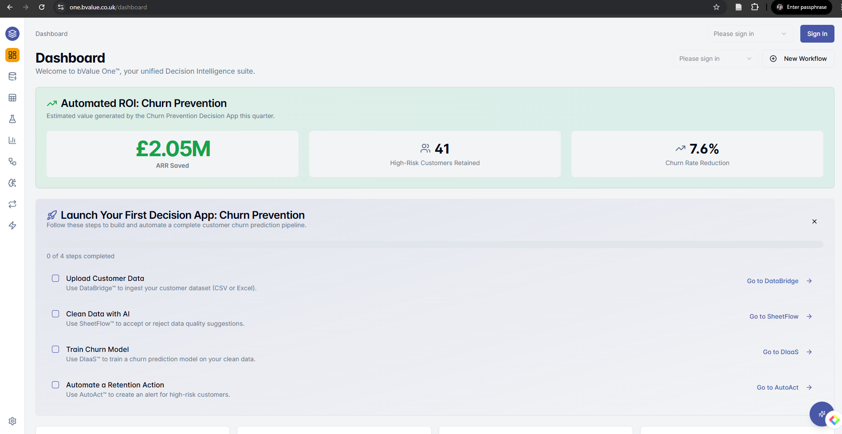Dismiss the Launch Your First Decision App panel
This screenshot has height=434, width=842.
pos(814,221)
